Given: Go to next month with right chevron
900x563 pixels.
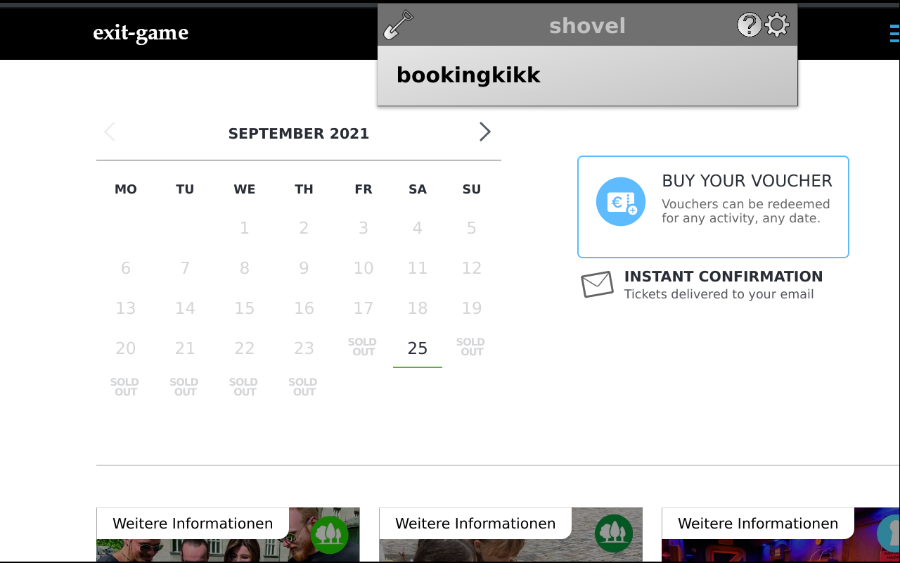Looking at the screenshot, I should 484,132.
